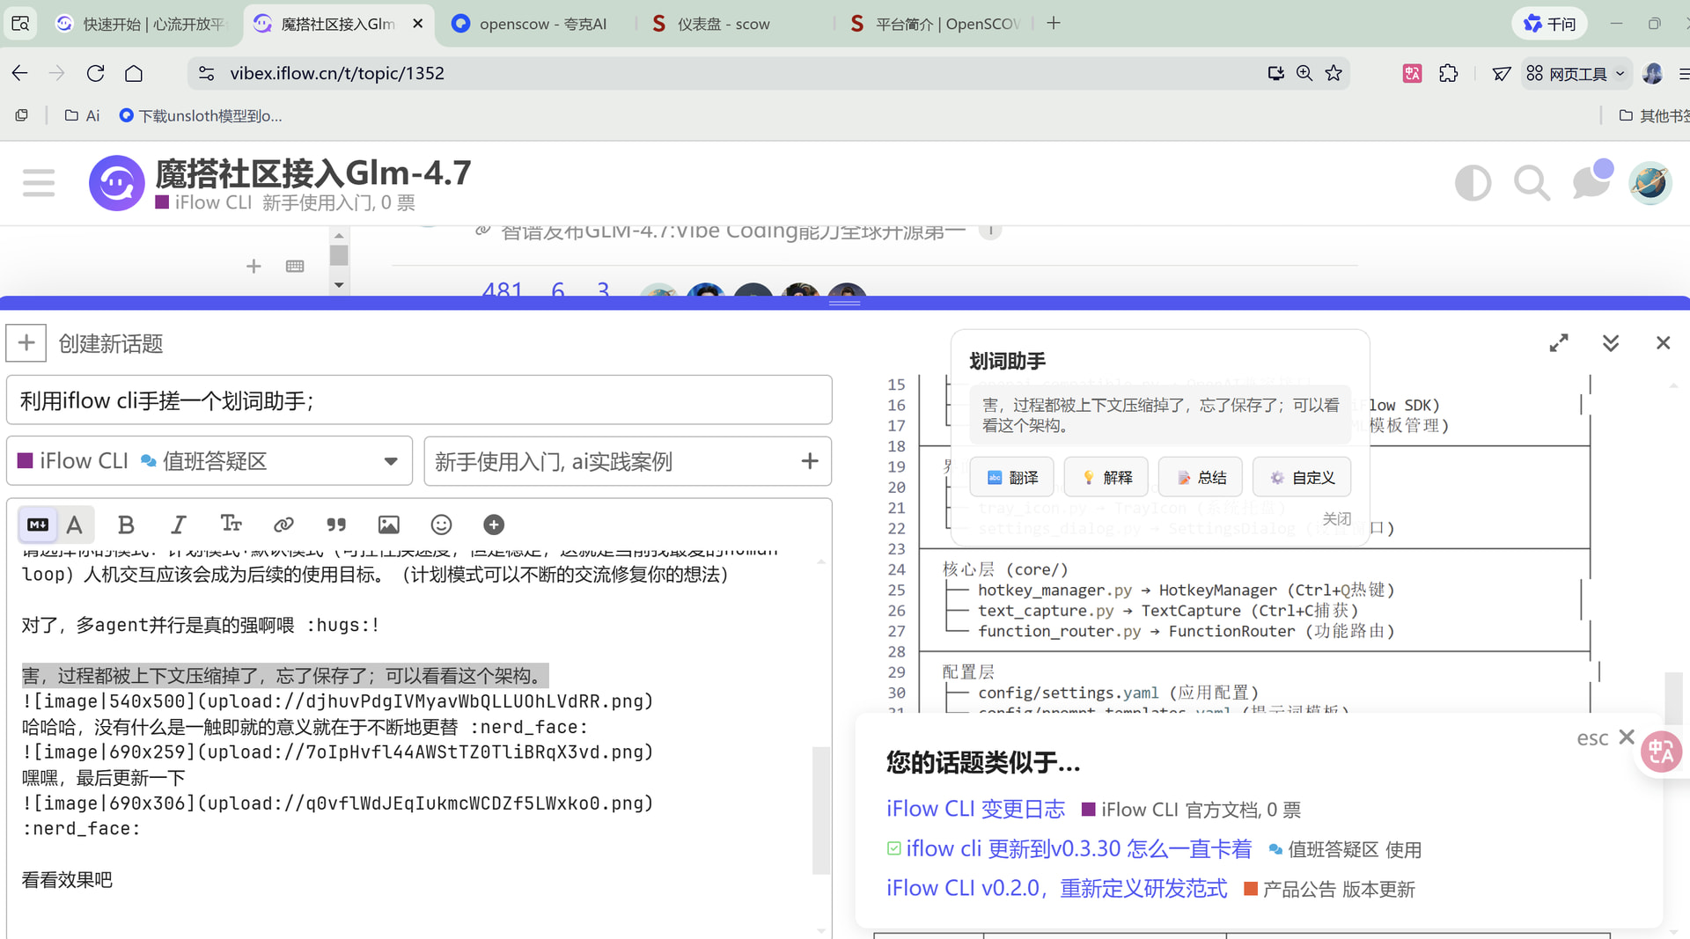The width and height of the screenshot is (1690, 939).
Task: Insert blockquote using the quote icon
Action: click(x=336, y=525)
